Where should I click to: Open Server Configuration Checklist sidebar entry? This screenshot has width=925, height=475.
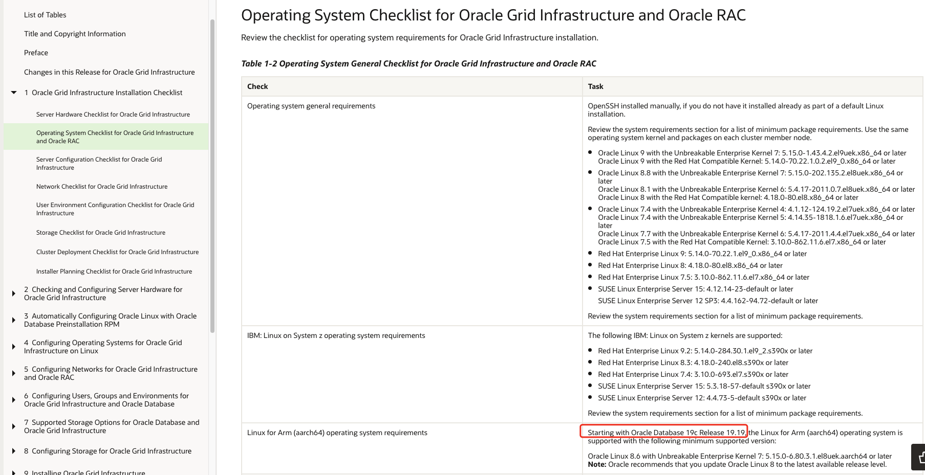[99, 163]
